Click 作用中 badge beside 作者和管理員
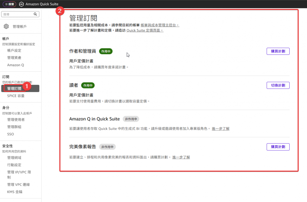This screenshot has height=202, width=307. coord(106,51)
